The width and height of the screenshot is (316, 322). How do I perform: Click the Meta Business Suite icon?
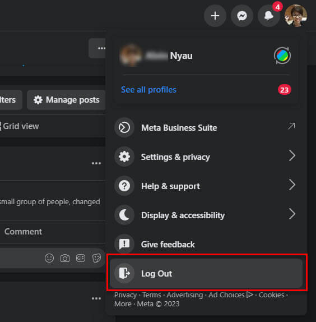(x=124, y=127)
